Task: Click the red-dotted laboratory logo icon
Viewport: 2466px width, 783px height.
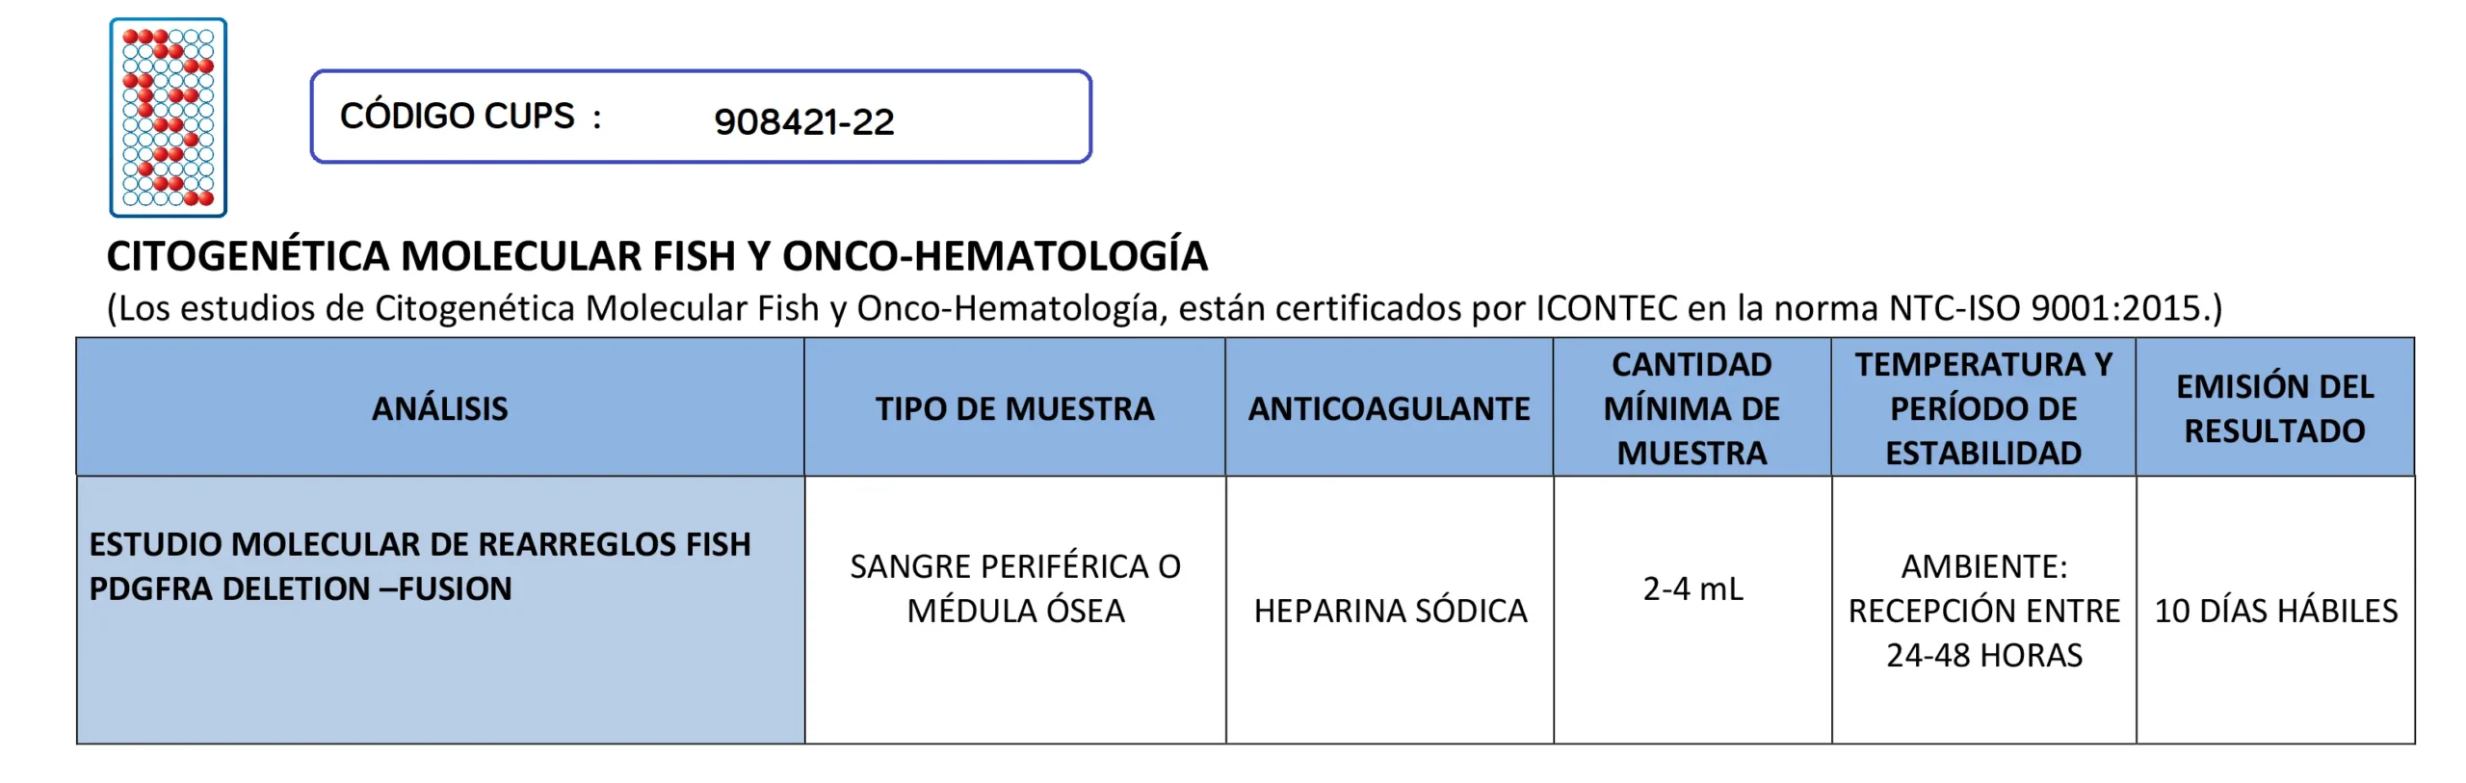Action: 168,117
